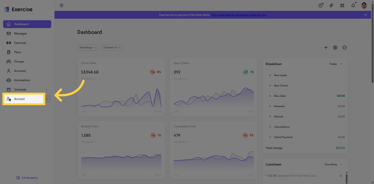This screenshot has height=184, width=374.
Task: Open notifications bell icon
Action: tap(353, 5)
